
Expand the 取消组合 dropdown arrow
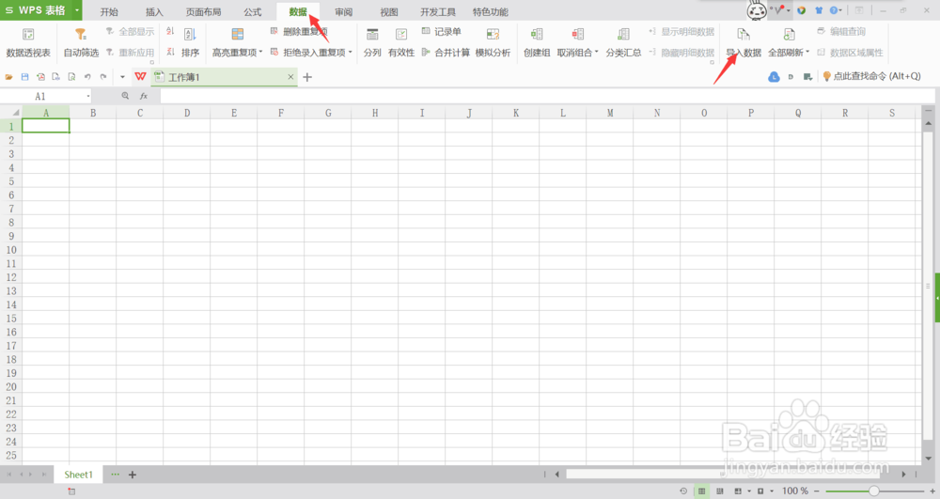point(597,52)
